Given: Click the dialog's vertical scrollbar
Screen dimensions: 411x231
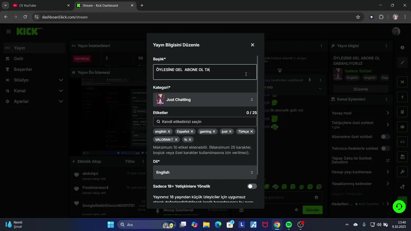Looking at the screenshot, I should pos(258,116).
